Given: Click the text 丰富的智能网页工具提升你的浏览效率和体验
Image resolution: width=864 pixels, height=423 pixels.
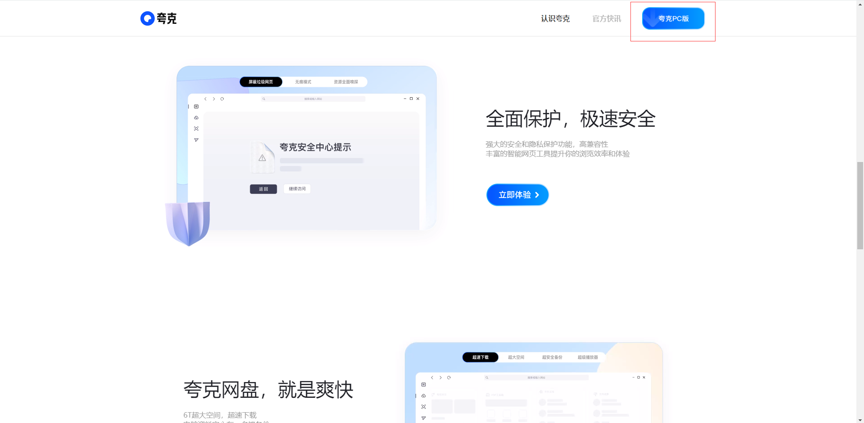Looking at the screenshot, I should tap(558, 154).
